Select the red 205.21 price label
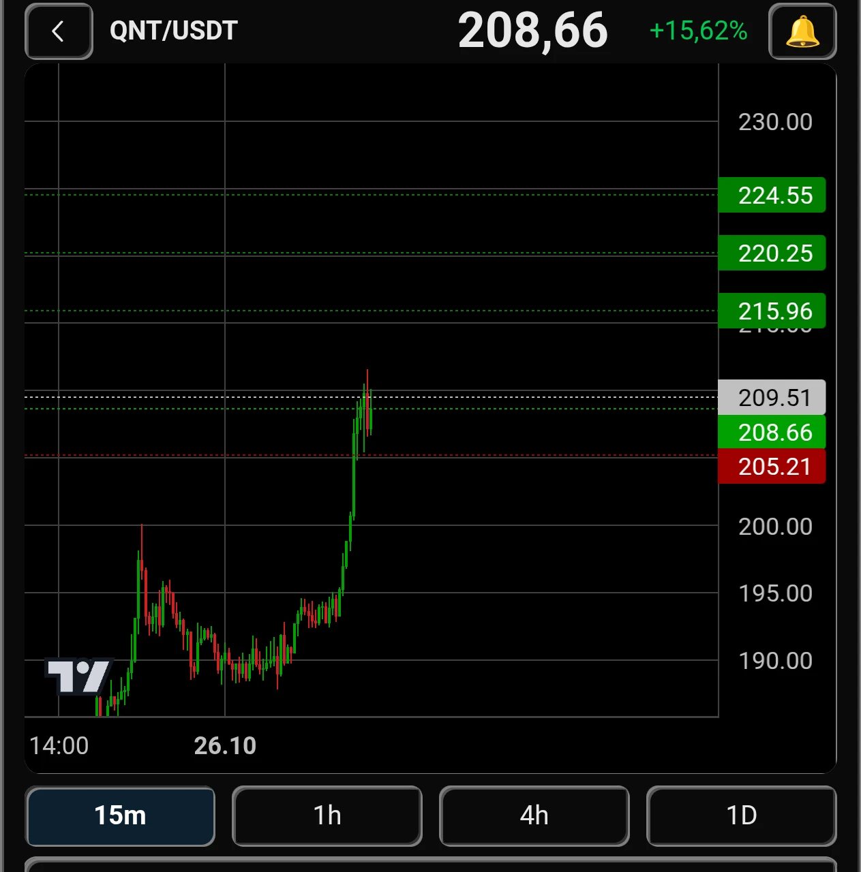 click(x=772, y=467)
